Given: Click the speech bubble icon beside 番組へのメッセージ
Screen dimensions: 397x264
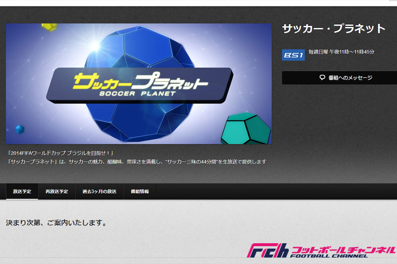Looking at the screenshot, I should point(322,78).
